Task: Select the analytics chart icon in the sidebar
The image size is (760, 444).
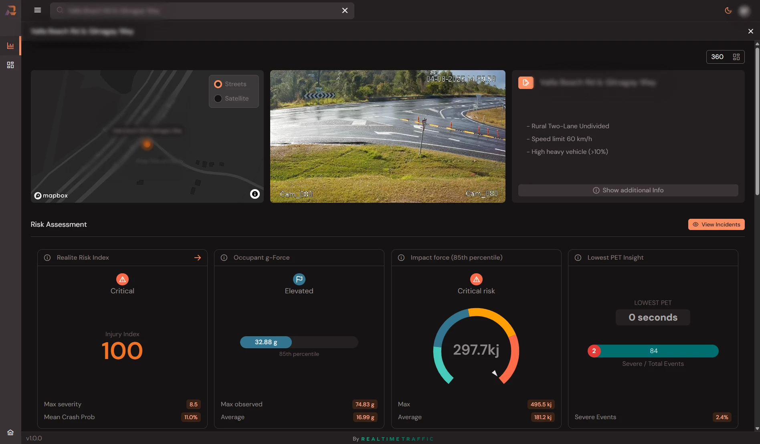Action: click(x=10, y=46)
